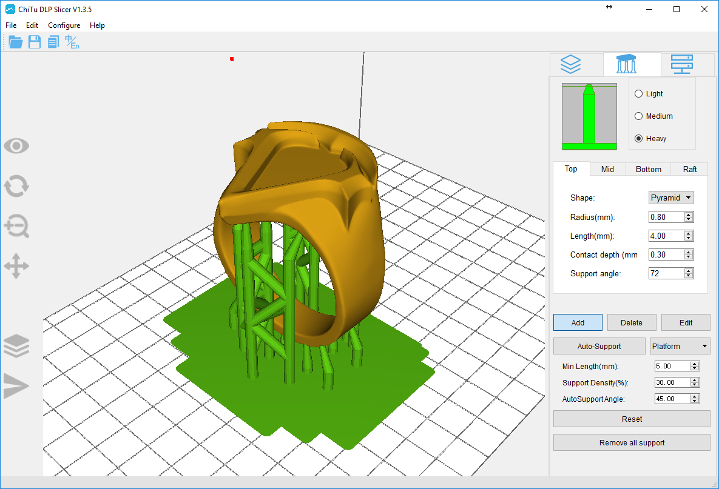Click the layers stack icon in sidebar
719x489 pixels.
point(16,345)
